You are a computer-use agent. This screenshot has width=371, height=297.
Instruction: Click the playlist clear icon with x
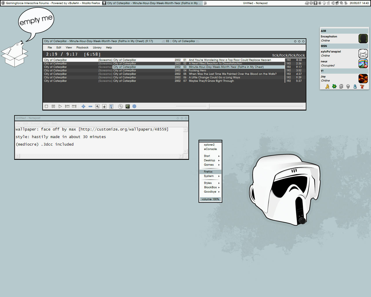tap(111, 106)
